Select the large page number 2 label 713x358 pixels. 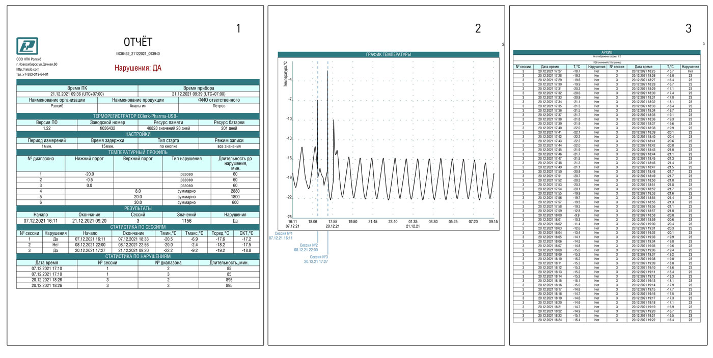click(x=478, y=28)
